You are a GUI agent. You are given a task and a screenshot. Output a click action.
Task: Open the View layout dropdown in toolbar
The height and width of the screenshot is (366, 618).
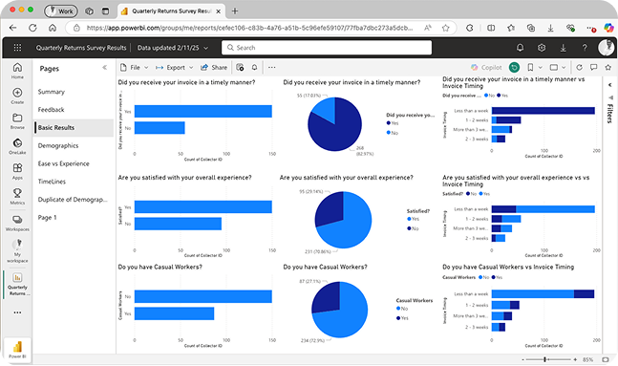click(558, 68)
